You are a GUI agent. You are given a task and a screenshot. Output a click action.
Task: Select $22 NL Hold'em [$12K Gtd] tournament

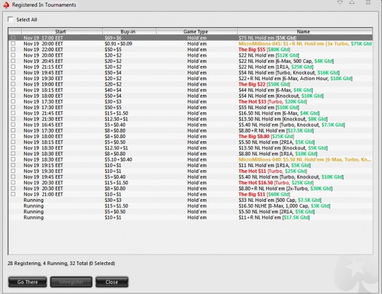[269, 55]
